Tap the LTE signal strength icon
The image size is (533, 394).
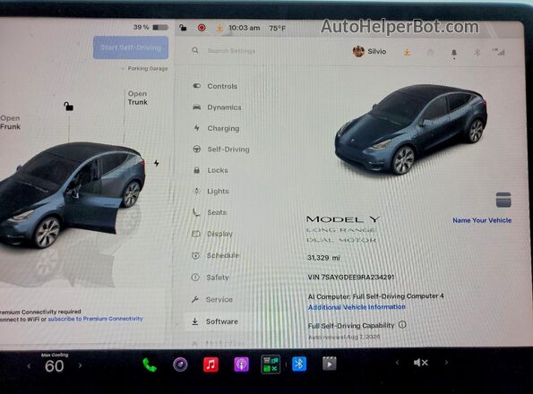(x=499, y=52)
